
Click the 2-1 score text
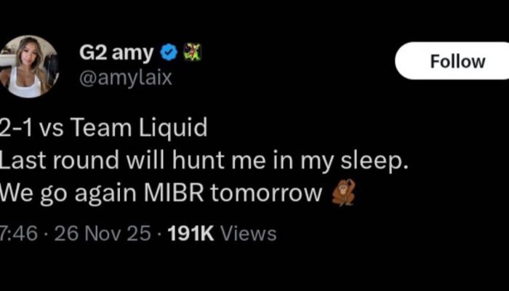click(13, 127)
